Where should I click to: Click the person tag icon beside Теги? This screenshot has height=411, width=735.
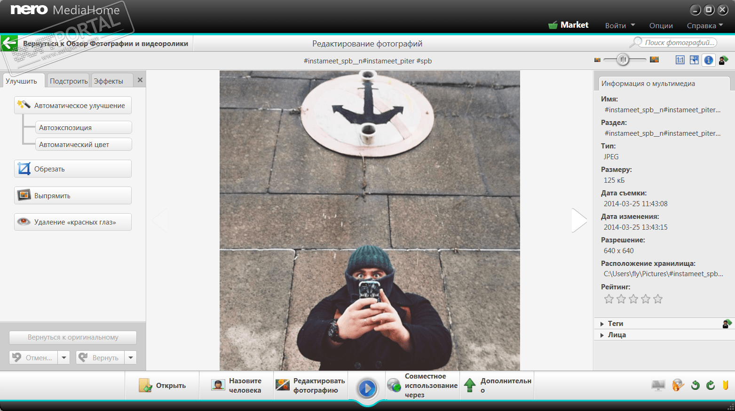[x=727, y=323]
